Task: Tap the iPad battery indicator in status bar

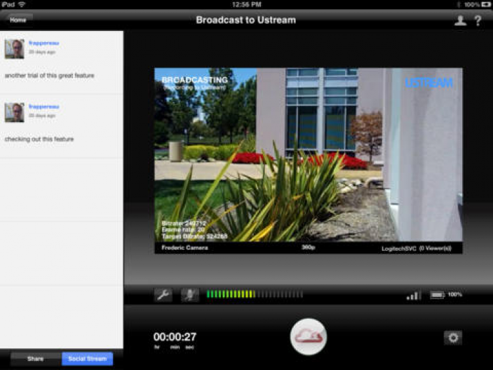Action: 486,5
